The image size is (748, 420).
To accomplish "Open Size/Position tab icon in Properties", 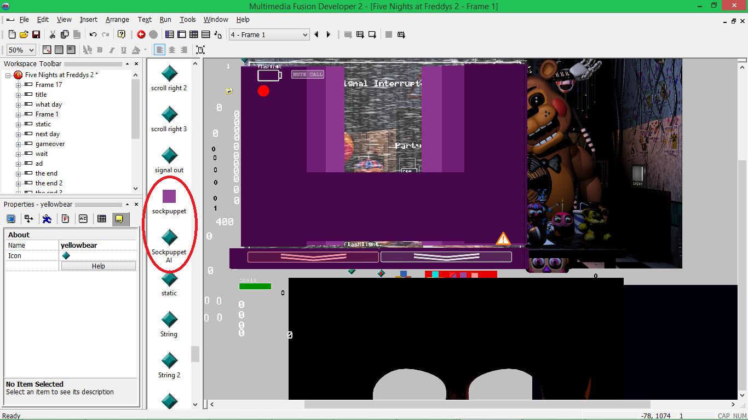I will [28, 219].
